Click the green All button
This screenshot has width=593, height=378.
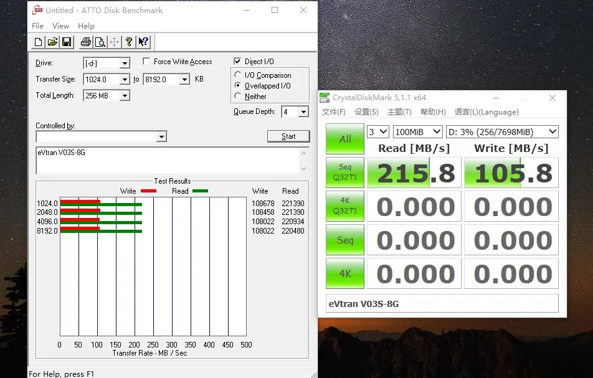345,139
